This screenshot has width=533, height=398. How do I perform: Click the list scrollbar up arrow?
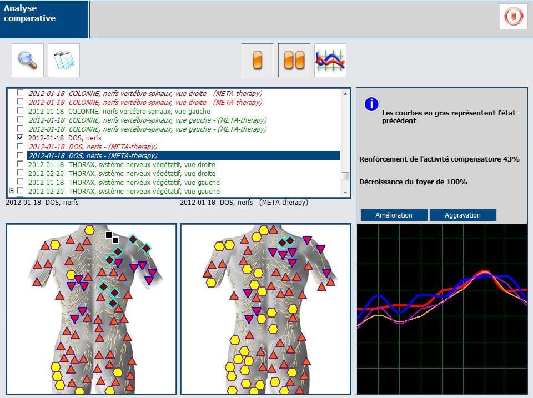click(345, 93)
